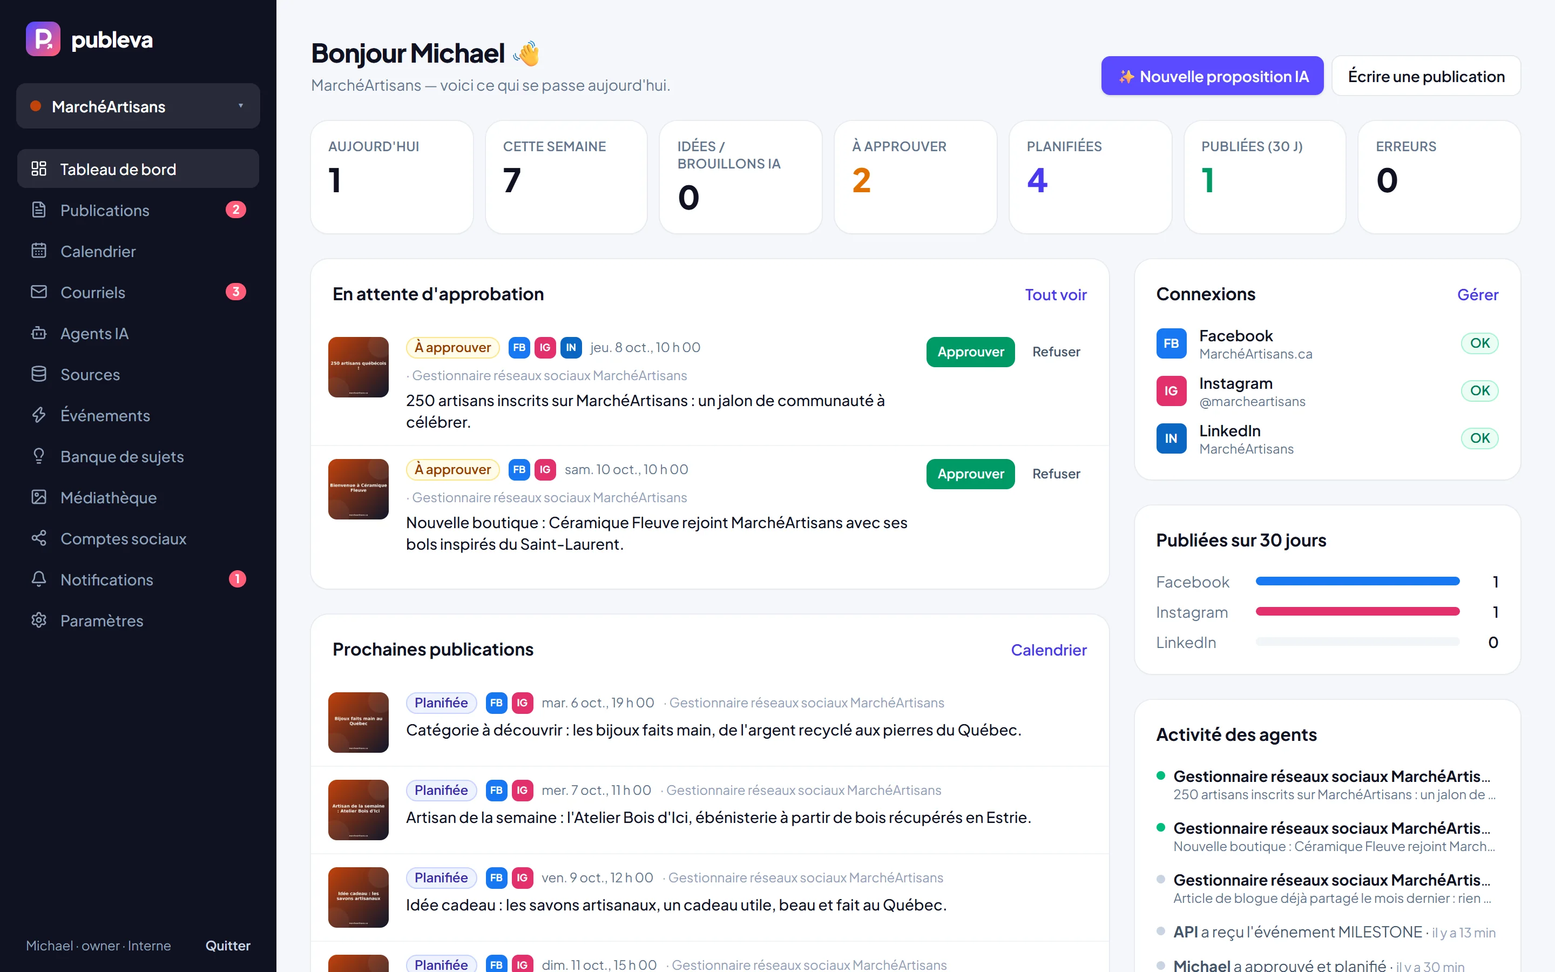This screenshot has width=1555, height=972.
Task: Click the LinkedIn IN icon in Connexions
Action: [x=1171, y=438]
